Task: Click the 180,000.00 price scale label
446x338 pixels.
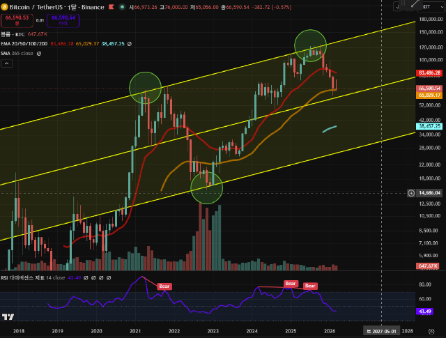Action: [431, 20]
